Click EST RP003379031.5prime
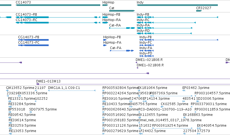 pos(209,104)
